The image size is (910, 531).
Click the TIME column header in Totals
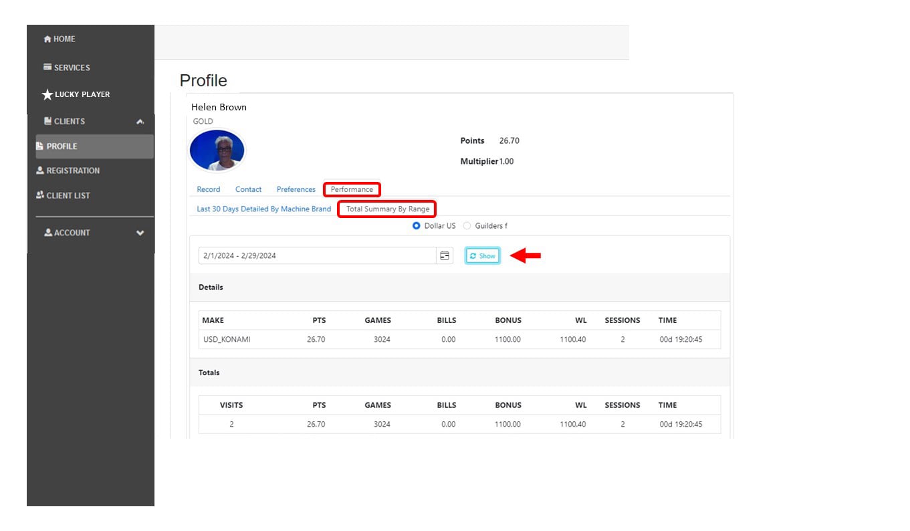pyautogui.click(x=667, y=405)
